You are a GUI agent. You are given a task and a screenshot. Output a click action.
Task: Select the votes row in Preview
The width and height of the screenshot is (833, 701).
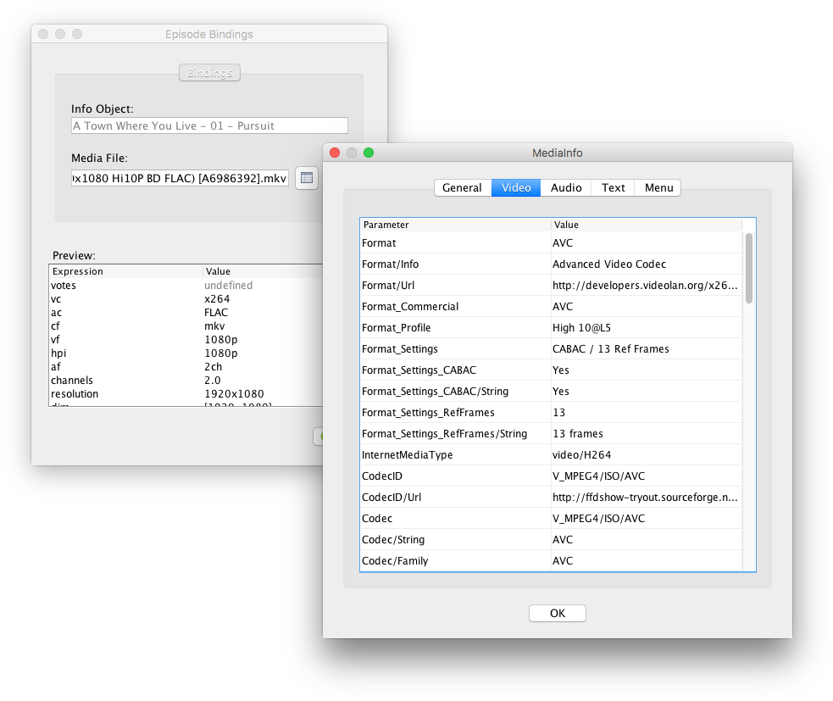186,286
